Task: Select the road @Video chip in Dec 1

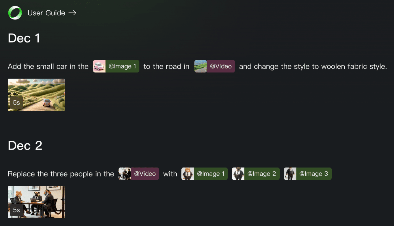Action: coord(215,66)
